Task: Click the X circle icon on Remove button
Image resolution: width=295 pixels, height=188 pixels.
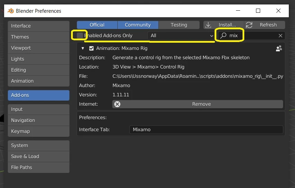Action: click(x=117, y=104)
